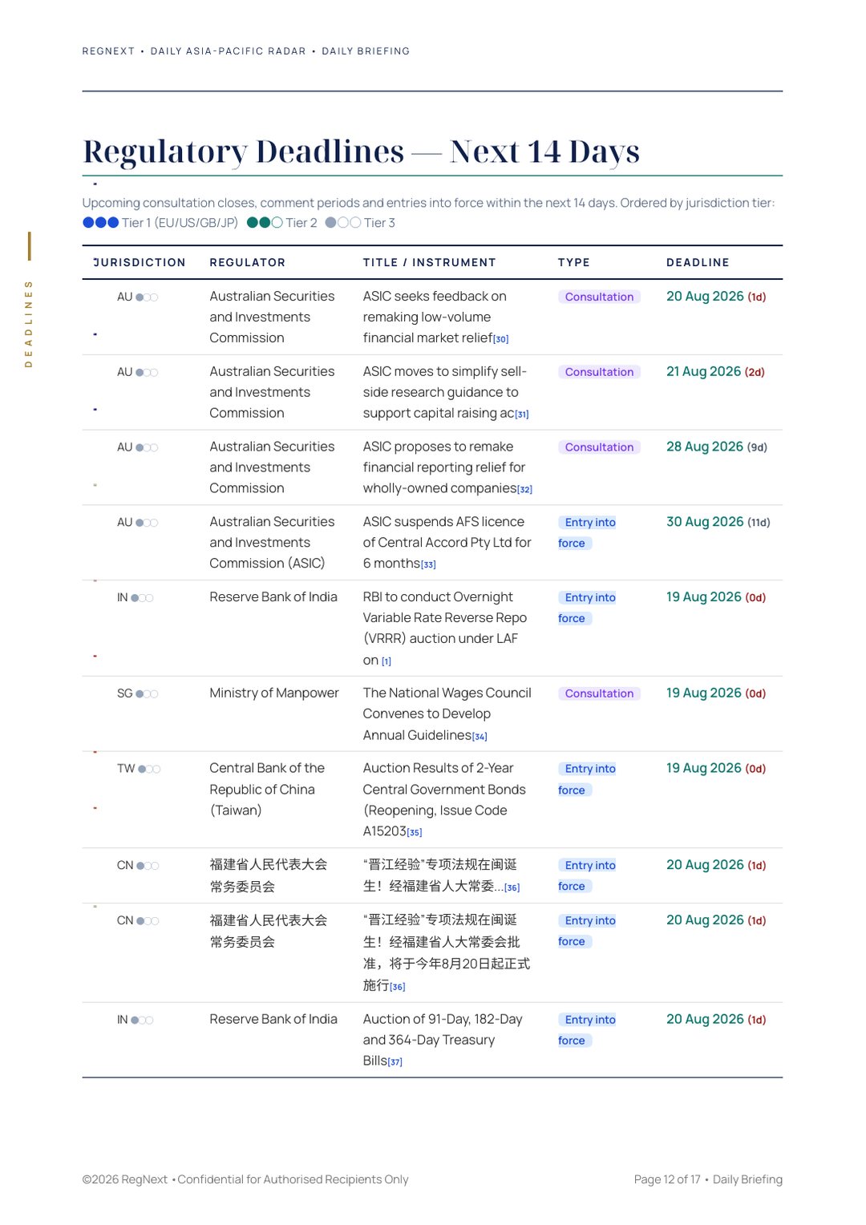Click ©2026 RegNext confidentiality footer text
The height and width of the screenshot is (1225, 866).
tap(245, 1180)
